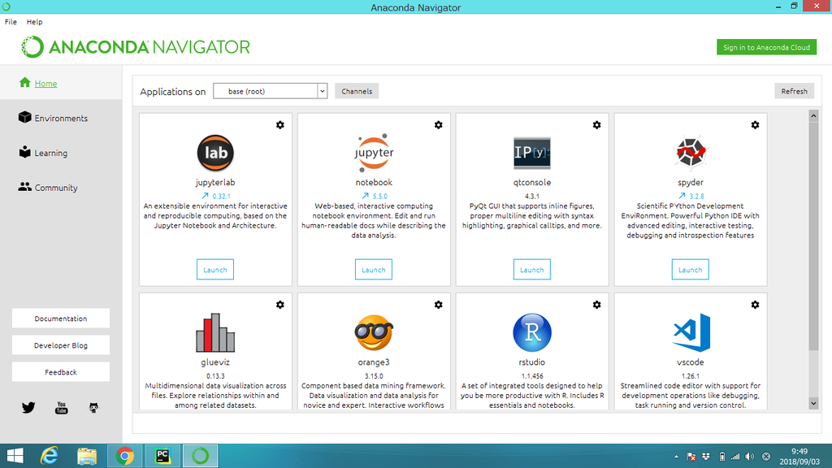The image size is (832, 468).
Task: Open Anaconda's GitHub page icon
Action: [x=93, y=408]
